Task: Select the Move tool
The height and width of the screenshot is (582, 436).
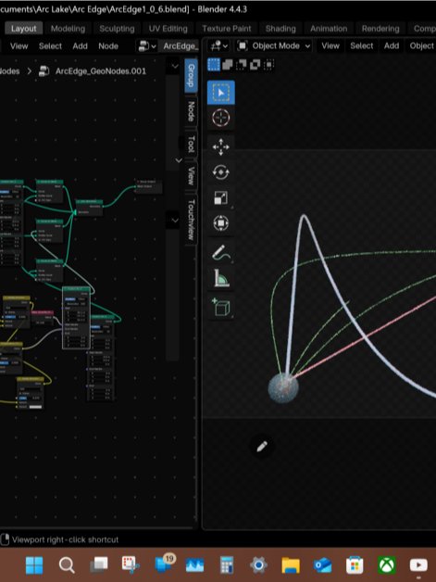Action: tap(220, 147)
